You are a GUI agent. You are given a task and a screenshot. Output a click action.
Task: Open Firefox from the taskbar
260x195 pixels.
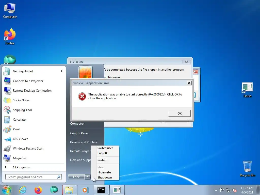[x=38, y=190]
